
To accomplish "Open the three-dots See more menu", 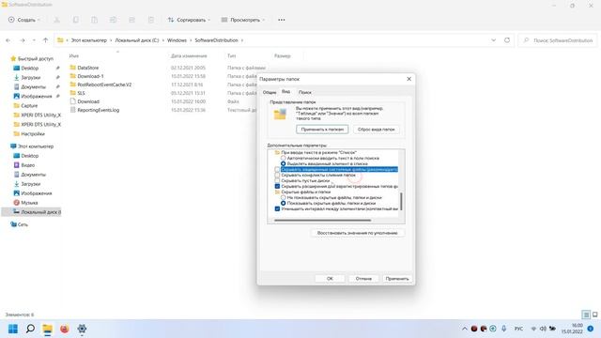I will [x=282, y=20].
